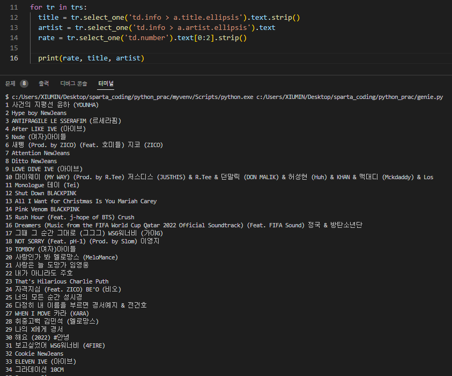Click output row '21 사랑은 늘 도망가 임영웅'
The height and width of the screenshot is (376, 452).
tap(47, 265)
